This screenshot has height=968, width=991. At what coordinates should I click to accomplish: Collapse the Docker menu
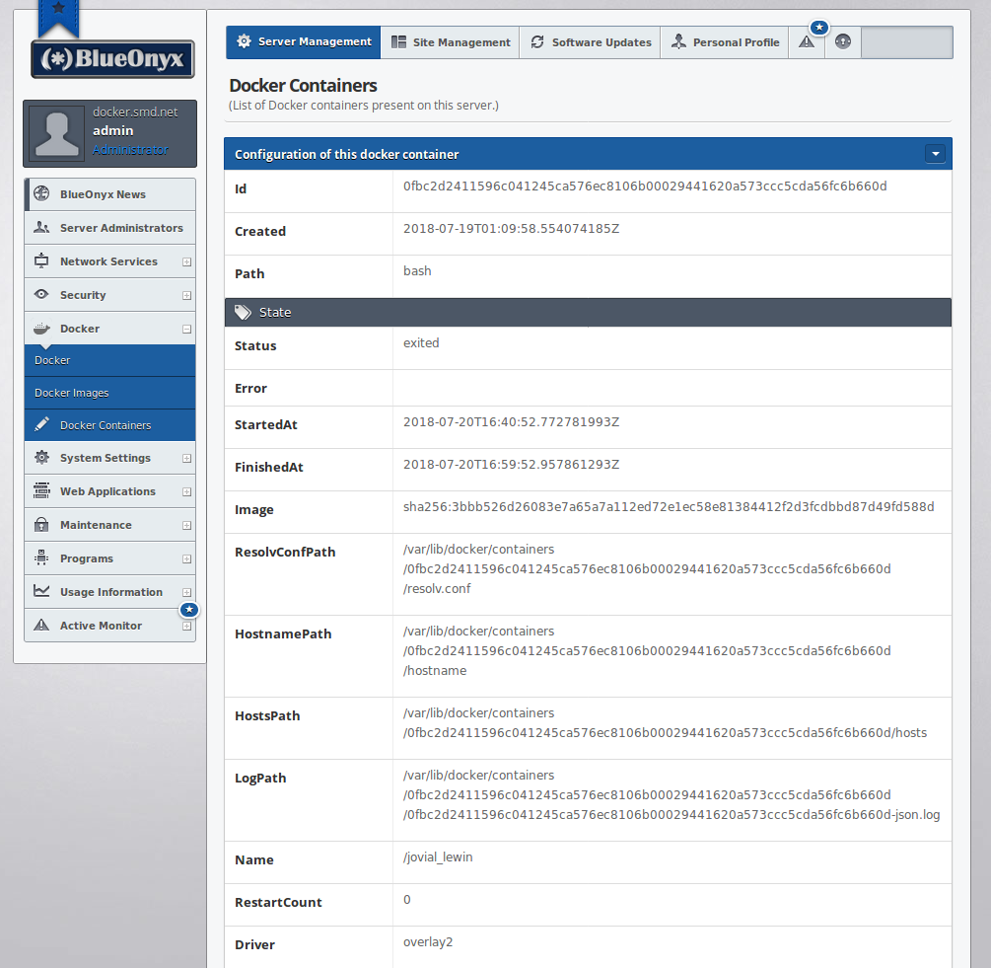click(x=186, y=329)
